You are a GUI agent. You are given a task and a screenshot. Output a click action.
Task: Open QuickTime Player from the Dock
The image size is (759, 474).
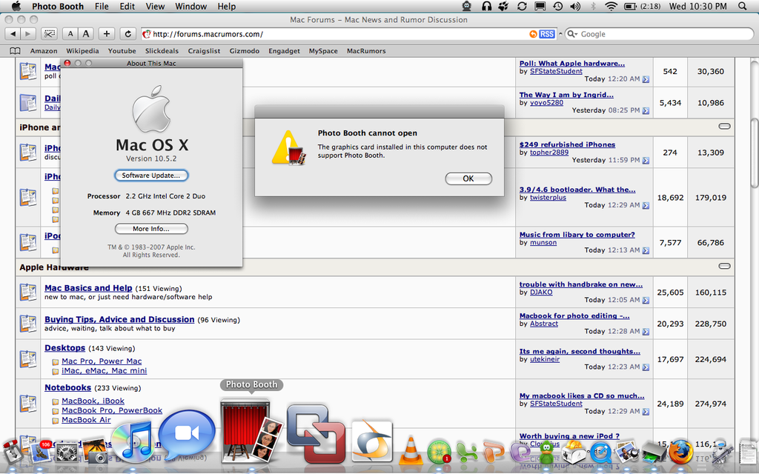pyautogui.click(x=600, y=453)
